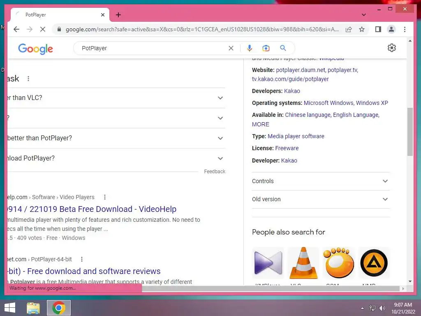Click the browser forward arrow

point(30,29)
